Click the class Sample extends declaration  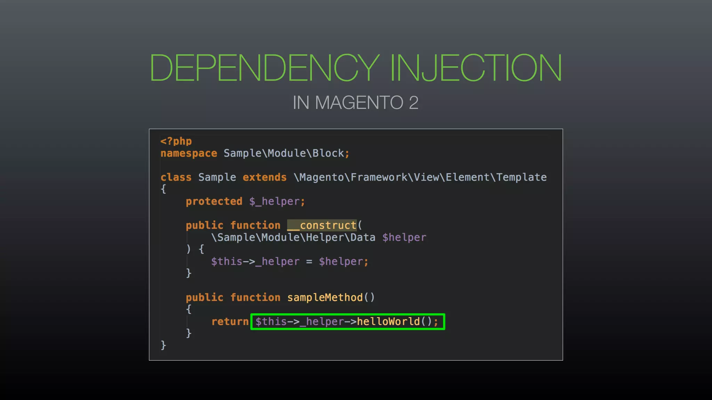pos(354,177)
